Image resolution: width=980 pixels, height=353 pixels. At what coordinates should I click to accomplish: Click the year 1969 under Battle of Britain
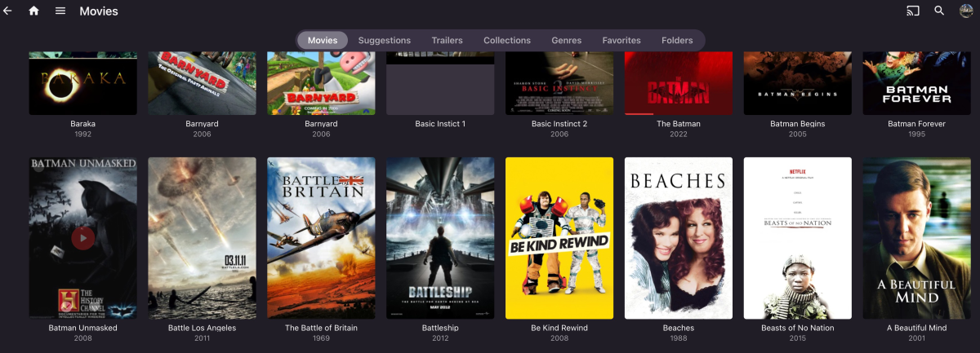point(321,338)
